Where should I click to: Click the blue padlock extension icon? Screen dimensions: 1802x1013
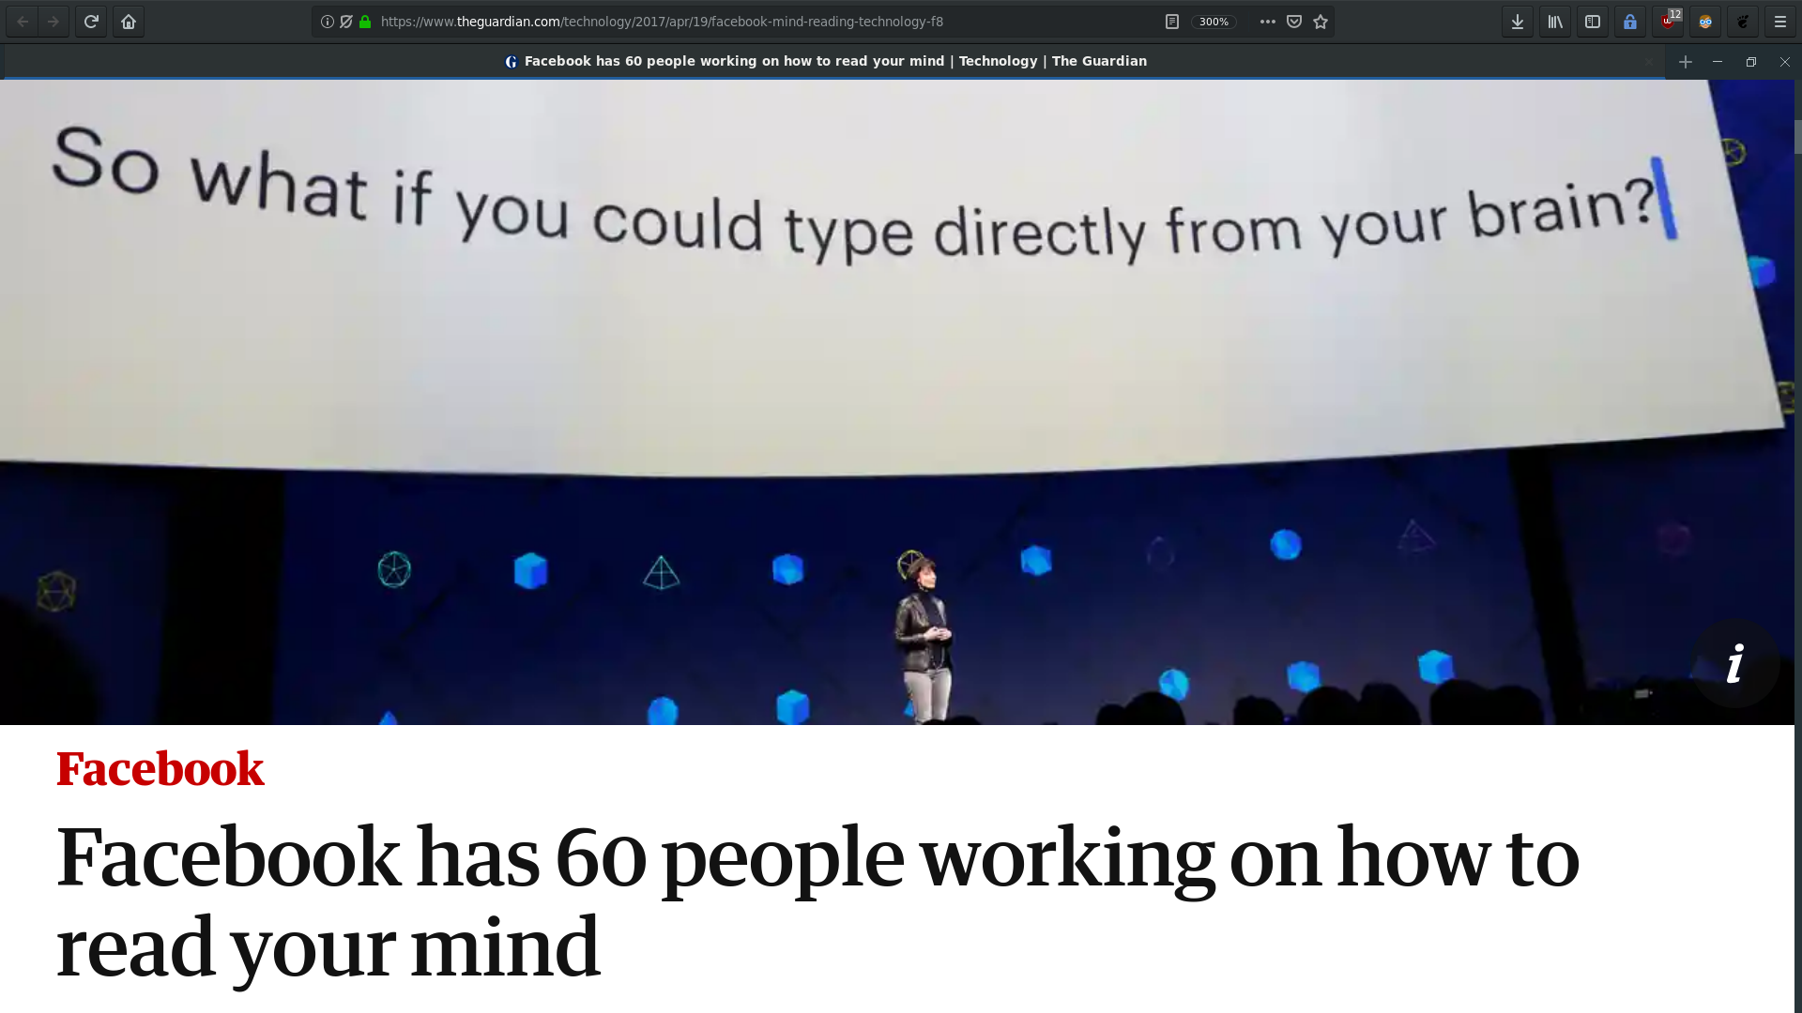1630,22
